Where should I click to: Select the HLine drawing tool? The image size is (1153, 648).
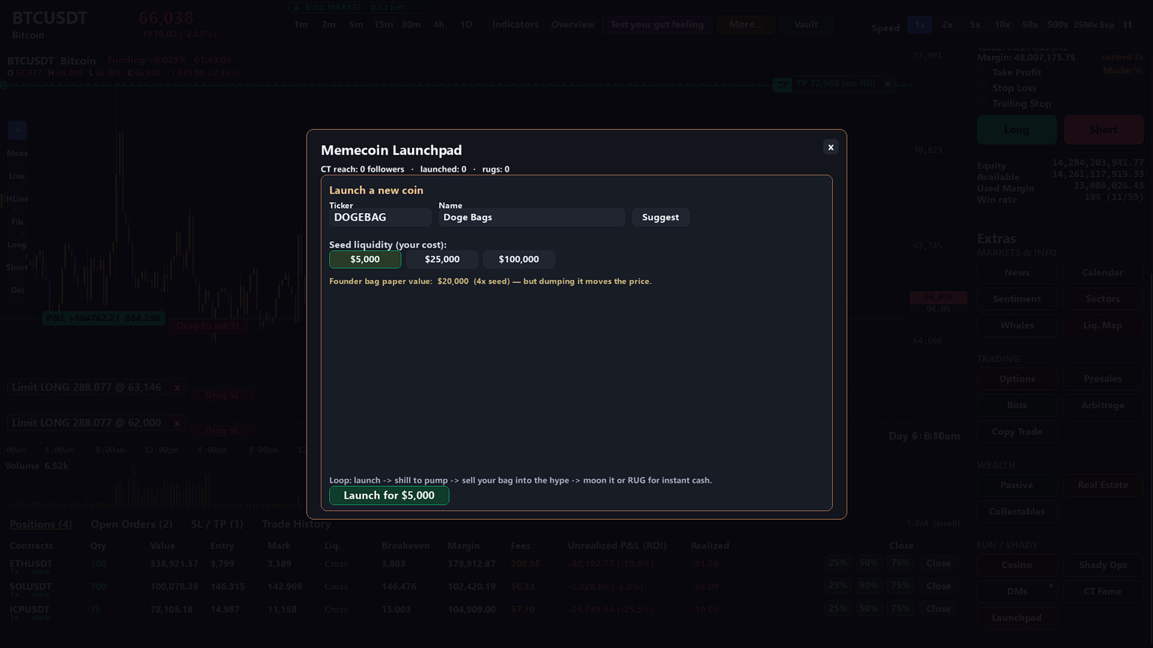(17, 199)
